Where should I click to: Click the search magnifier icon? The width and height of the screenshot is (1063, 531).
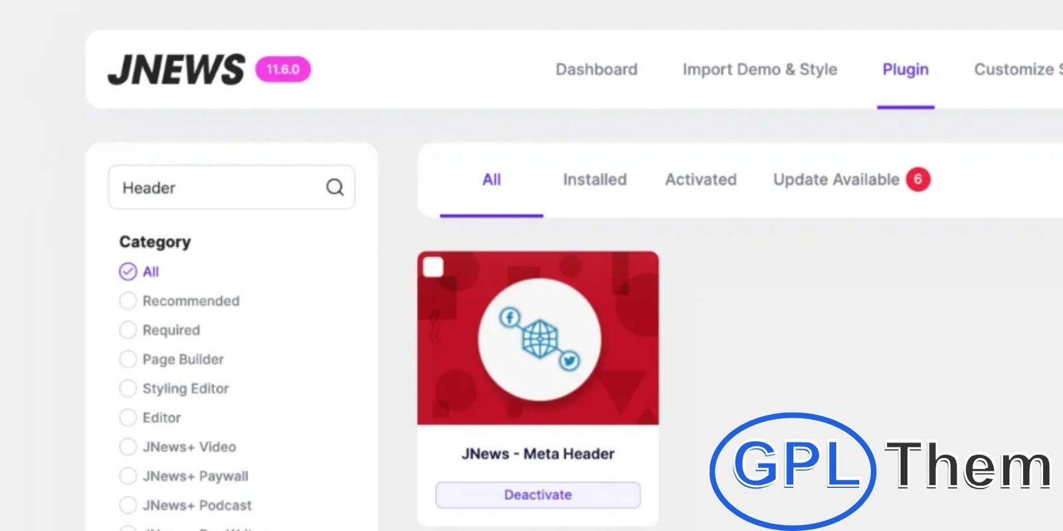tap(335, 187)
